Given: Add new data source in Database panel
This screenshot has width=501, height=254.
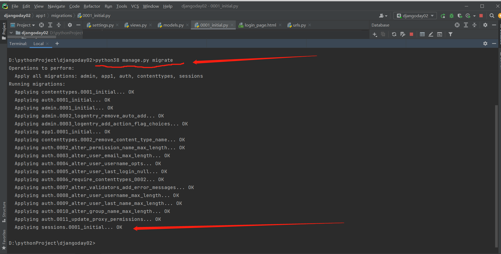Looking at the screenshot, I should pos(375,34).
